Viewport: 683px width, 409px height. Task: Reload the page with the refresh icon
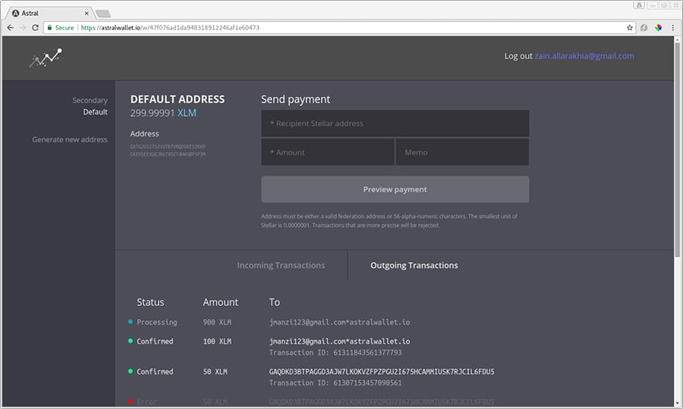click(35, 27)
